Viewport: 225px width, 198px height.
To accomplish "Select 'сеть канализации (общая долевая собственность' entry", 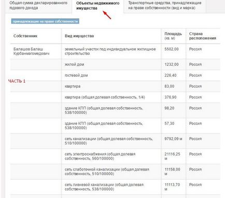I will pos(109,141).
